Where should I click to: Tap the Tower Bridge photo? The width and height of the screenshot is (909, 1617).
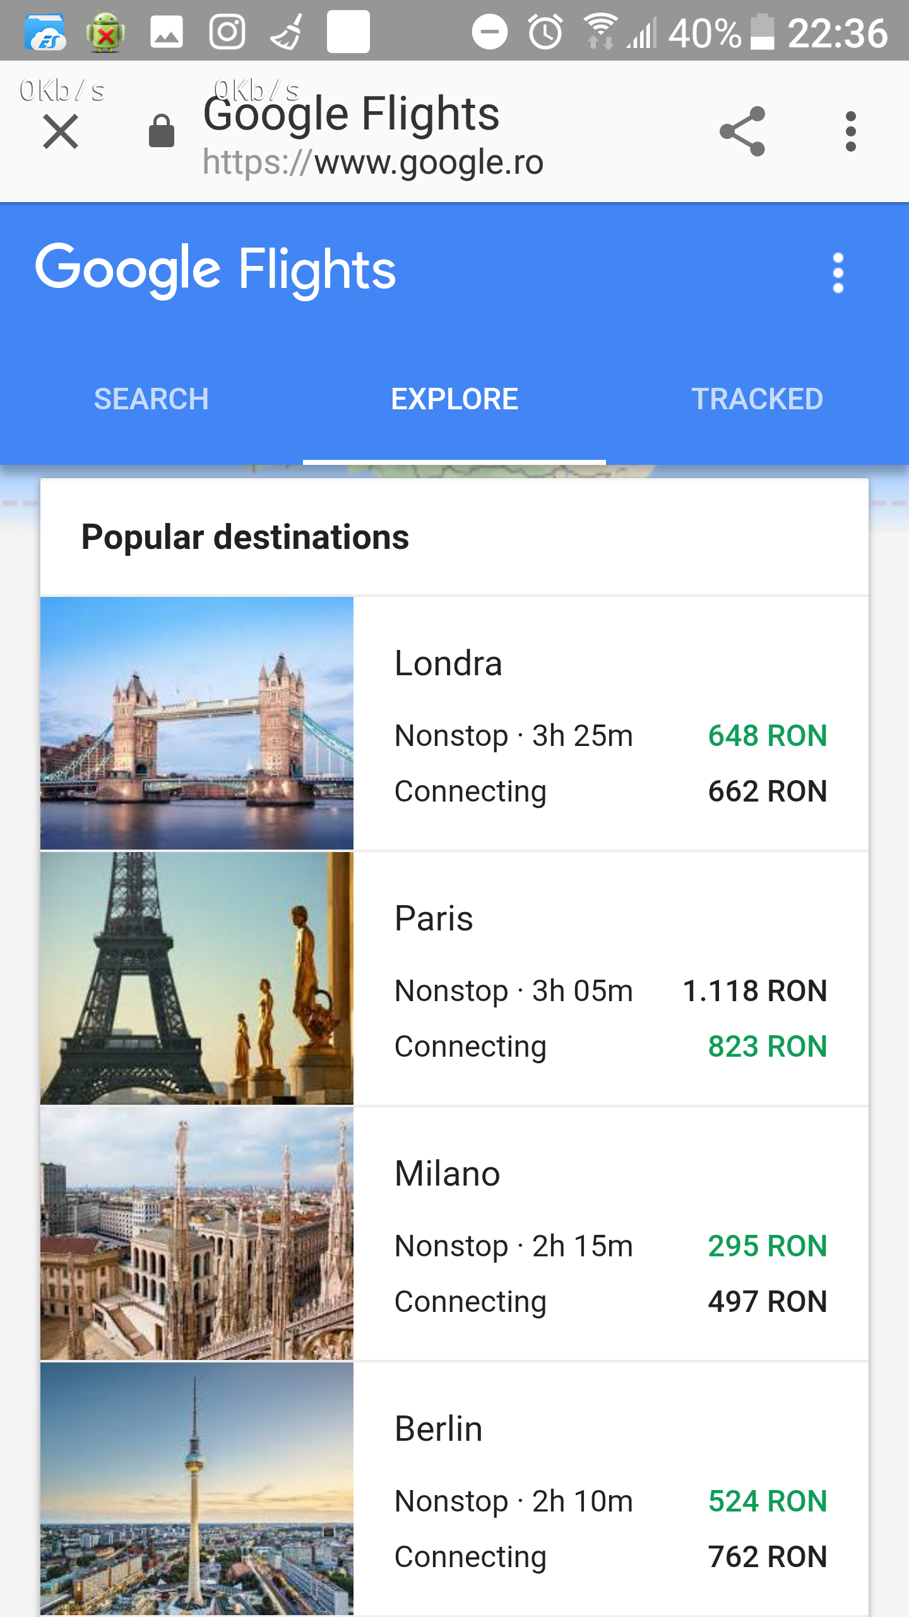(197, 723)
